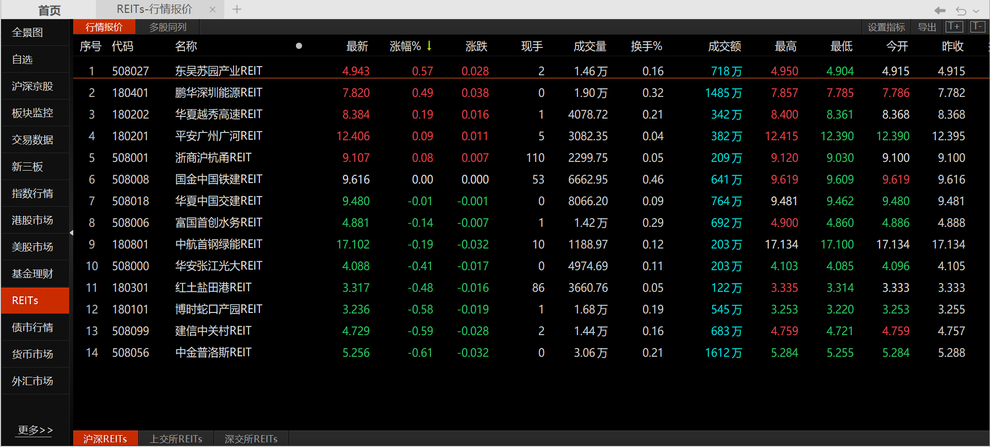This screenshot has width=990, height=447.
Task: Select row 建信中关村REIT
Action: (531, 331)
